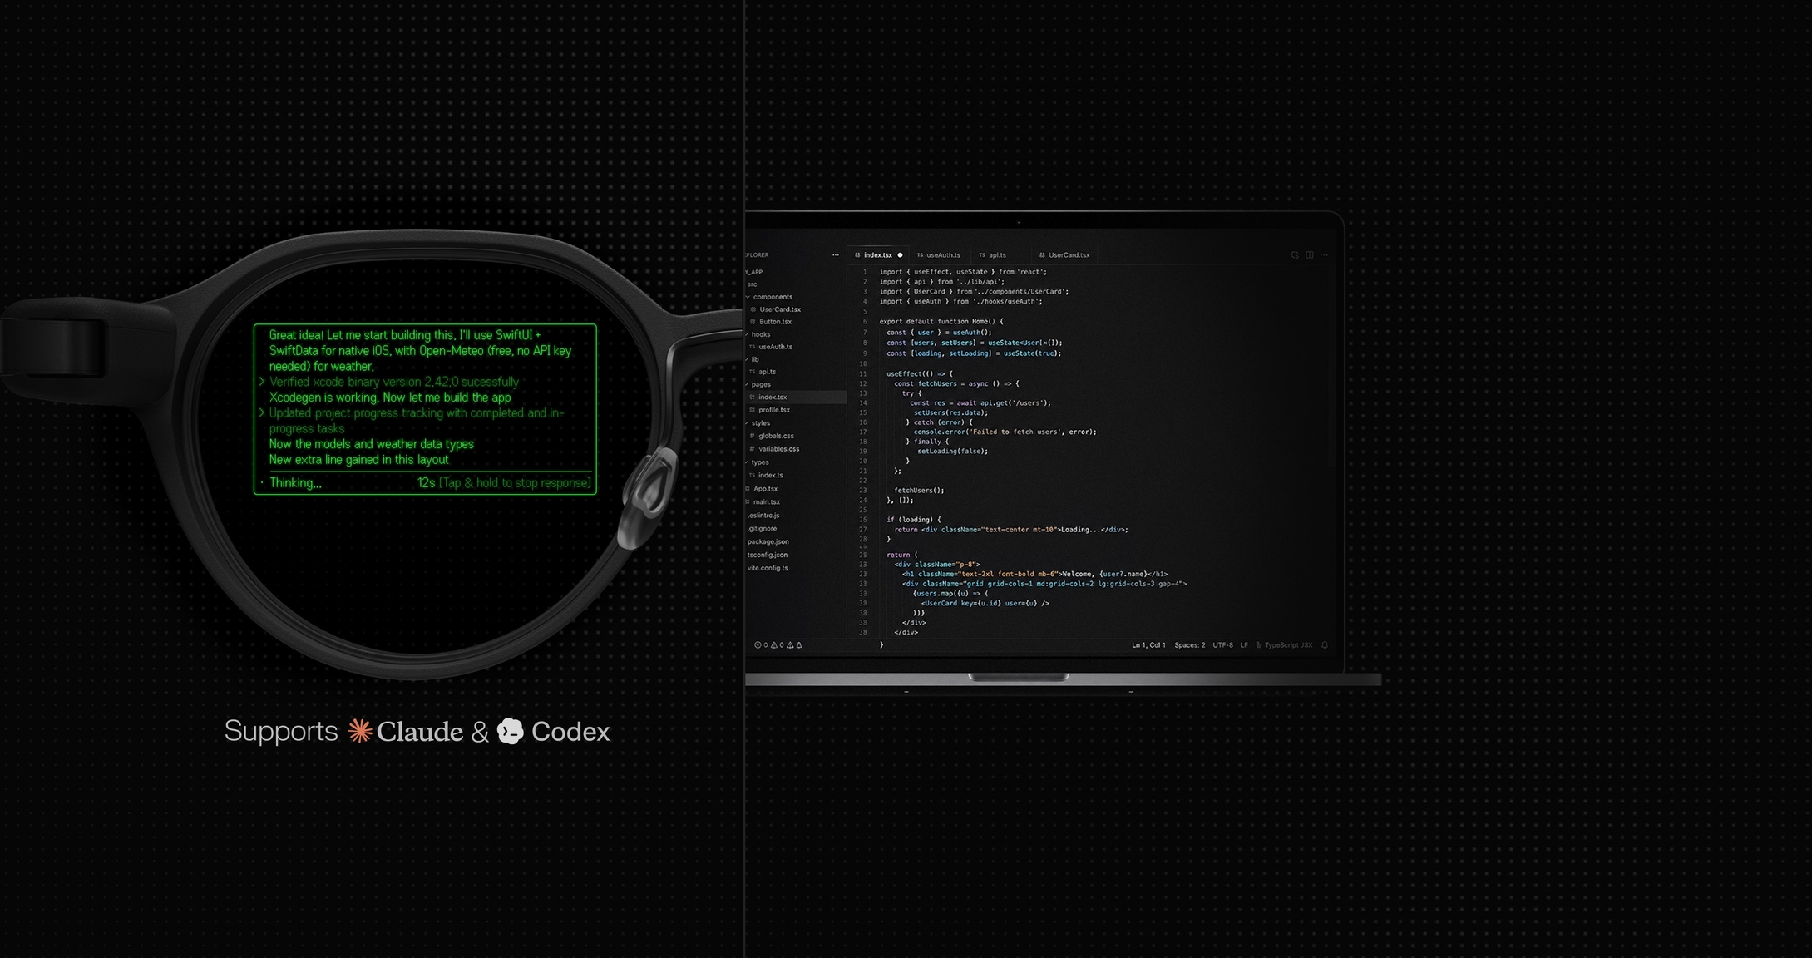Image resolution: width=1812 pixels, height=958 pixels.
Task: Click Tap & hold to stop response text
Action: point(515,482)
